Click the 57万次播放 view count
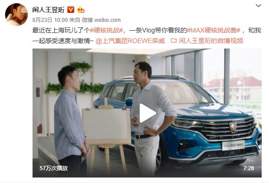The width and height of the screenshot is (269, 183). pyautogui.click(x=54, y=168)
